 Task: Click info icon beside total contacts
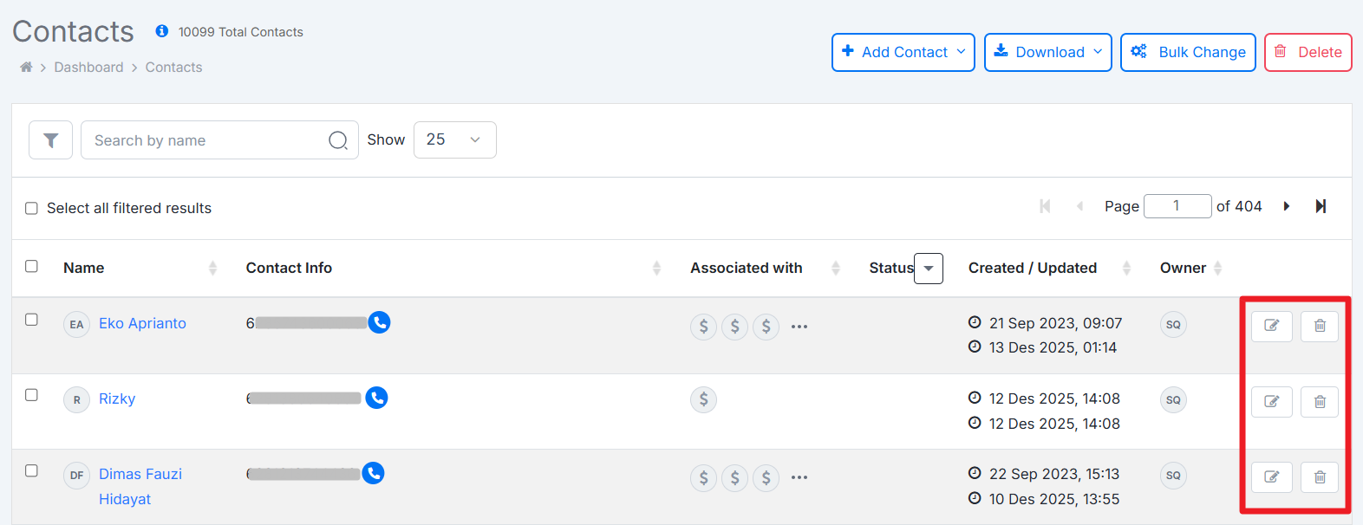[162, 31]
